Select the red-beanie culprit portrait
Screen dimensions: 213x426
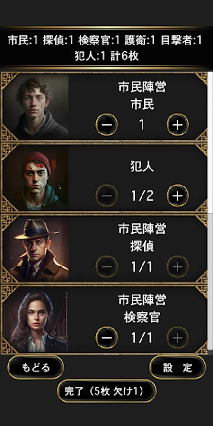click(x=36, y=177)
